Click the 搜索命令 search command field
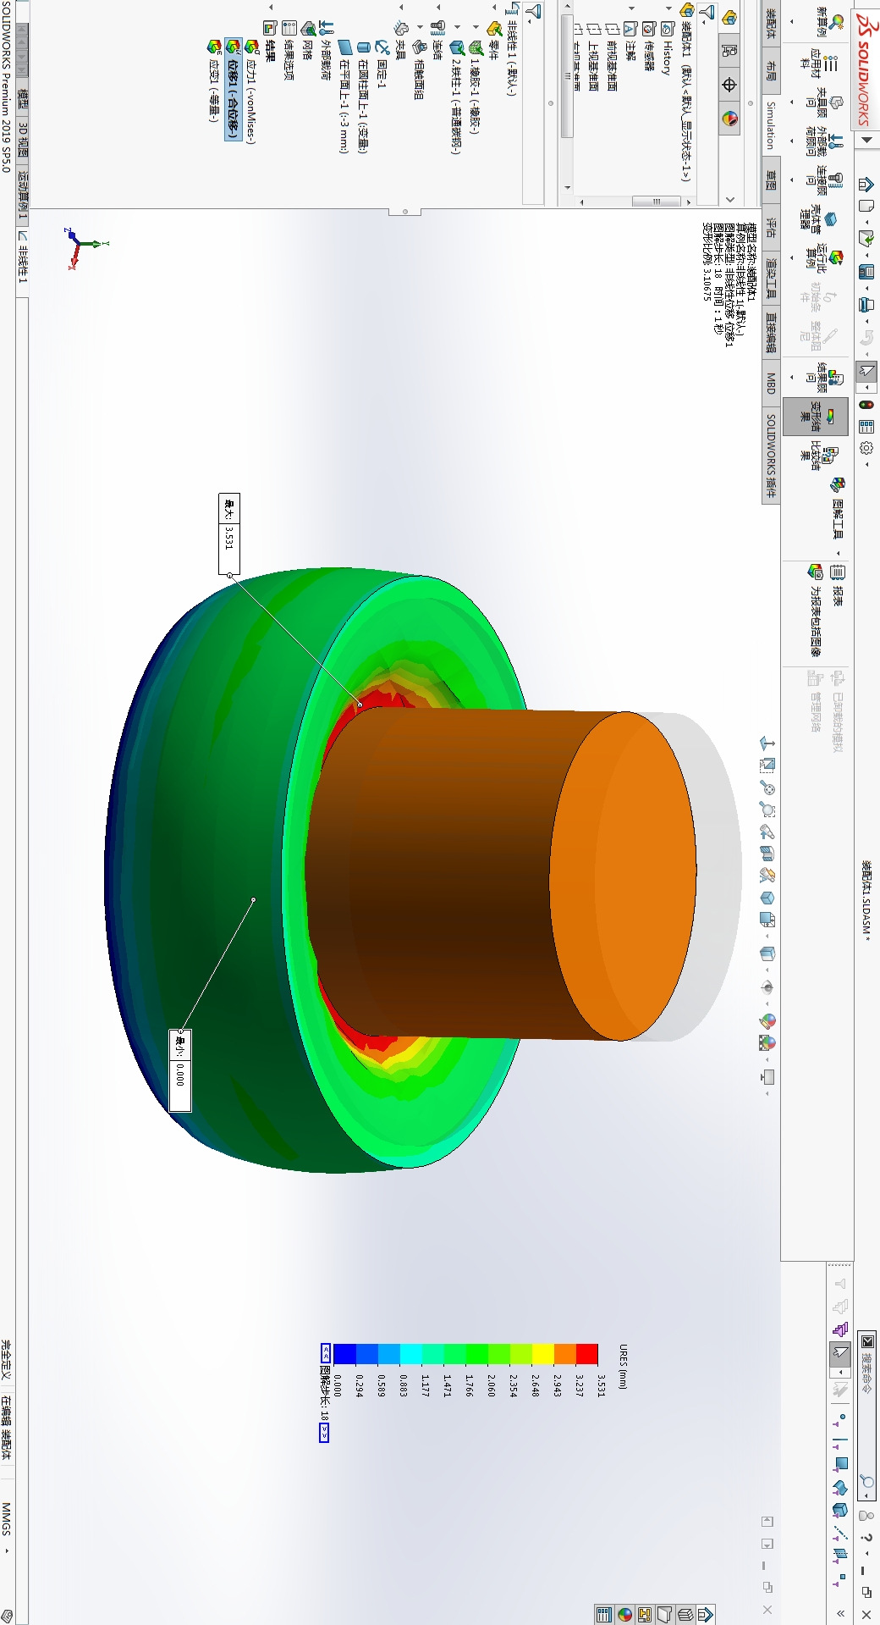The width and height of the screenshot is (880, 1625). click(x=867, y=1416)
